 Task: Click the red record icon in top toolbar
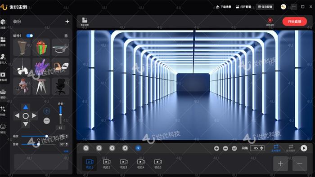point(270,20)
